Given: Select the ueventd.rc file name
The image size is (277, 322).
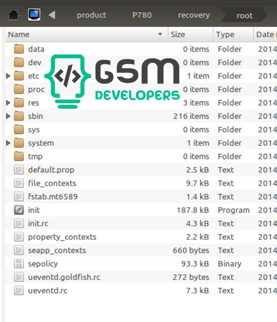Looking at the screenshot, I should (48, 291).
